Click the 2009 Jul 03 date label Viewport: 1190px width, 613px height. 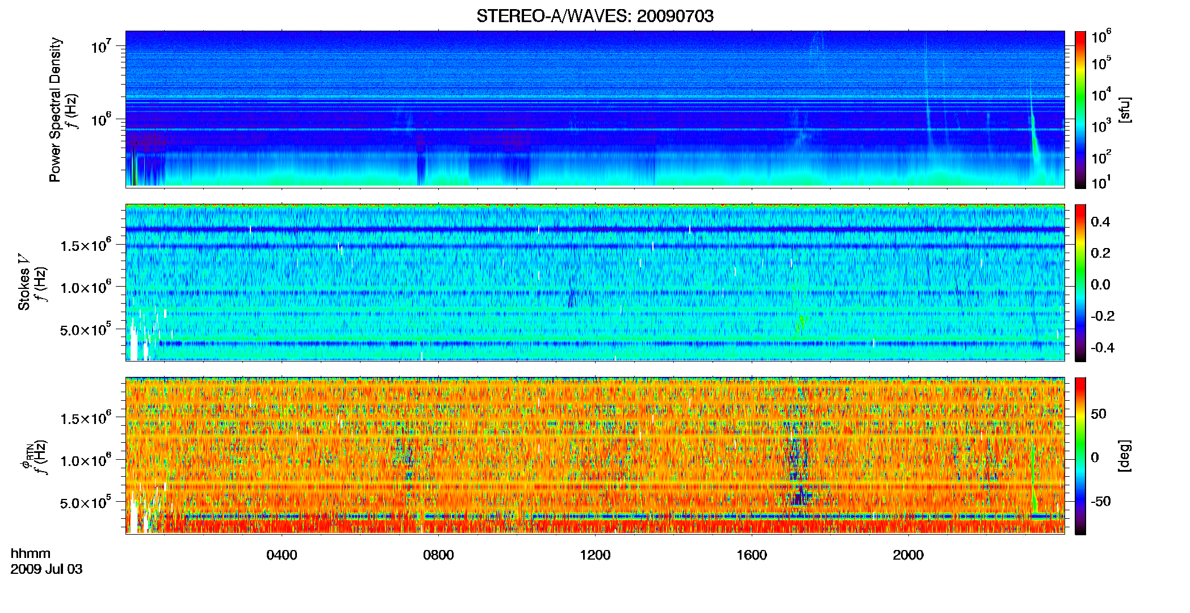click(x=47, y=569)
